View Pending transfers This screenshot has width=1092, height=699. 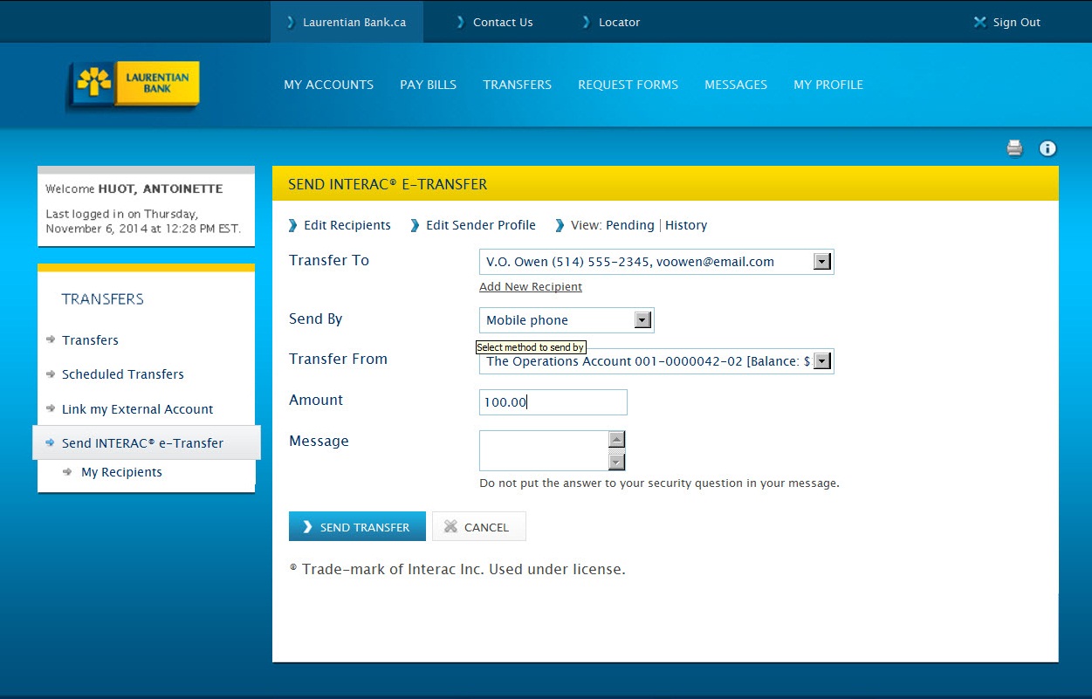pos(630,225)
